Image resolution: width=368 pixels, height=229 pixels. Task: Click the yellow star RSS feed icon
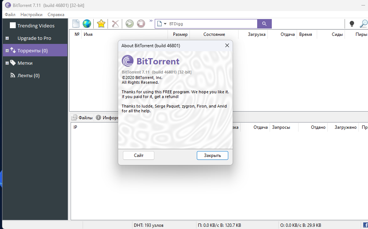click(101, 24)
